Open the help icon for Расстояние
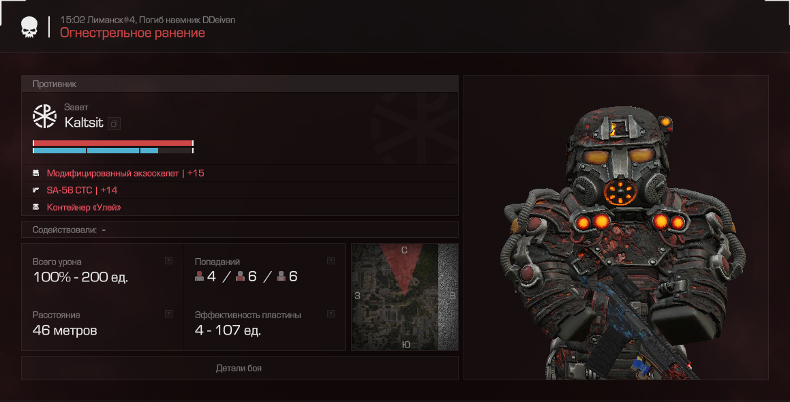This screenshot has height=402, width=790. click(169, 314)
